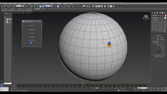Viewport: 167px width, 94px height.
Task: Open the Utilities command panel tab
Action: point(165,13)
